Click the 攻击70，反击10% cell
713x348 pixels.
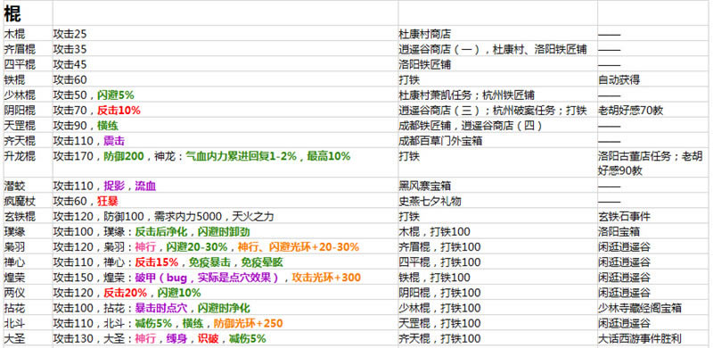[225, 111]
